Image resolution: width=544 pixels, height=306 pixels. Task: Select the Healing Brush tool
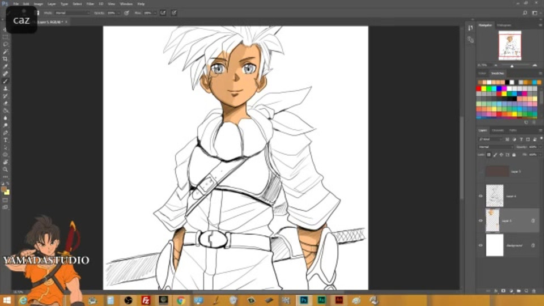click(5, 74)
